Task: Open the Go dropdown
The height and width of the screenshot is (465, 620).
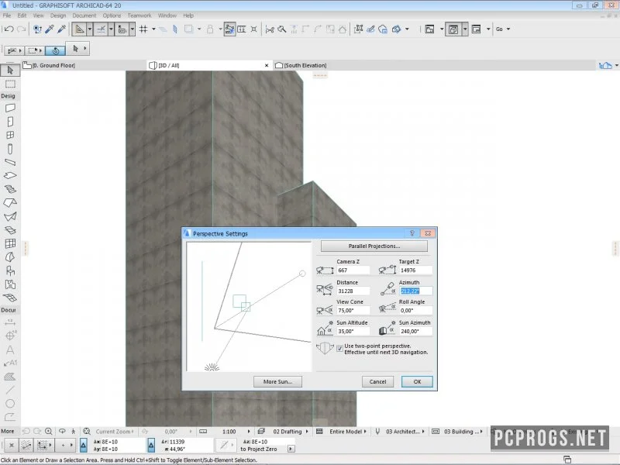Action: click(502, 29)
